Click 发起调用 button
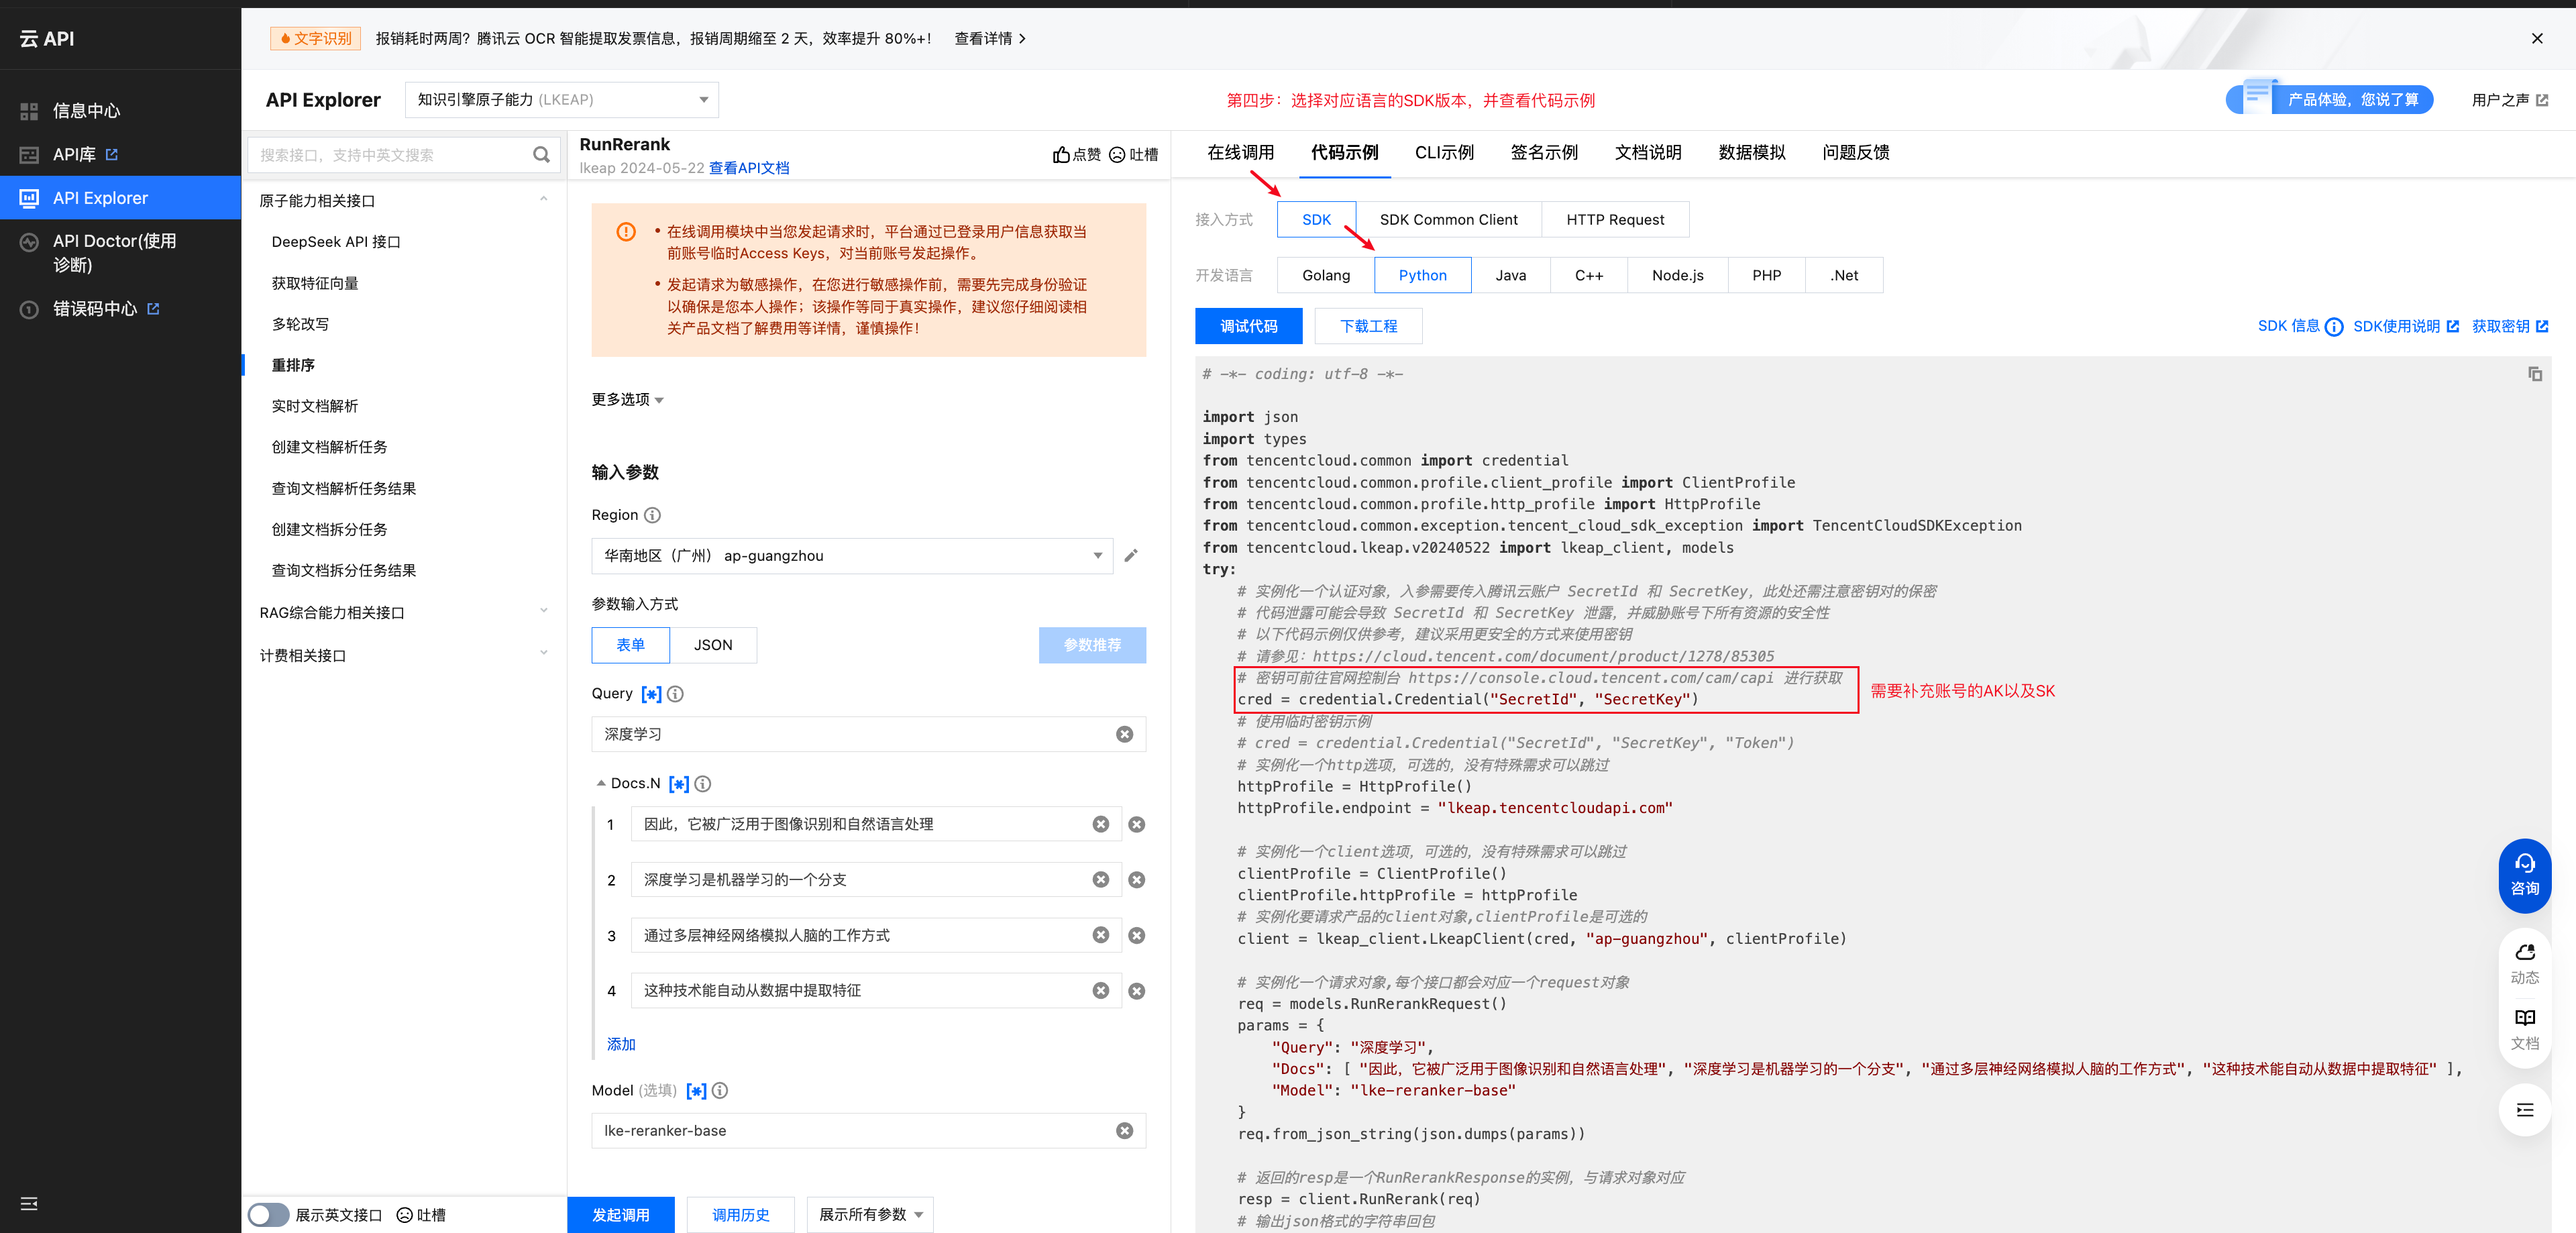The width and height of the screenshot is (2576, 1233). click(620, 1215)
